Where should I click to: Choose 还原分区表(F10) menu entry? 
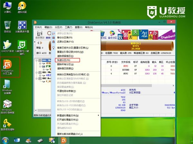(x=76, y=42)
